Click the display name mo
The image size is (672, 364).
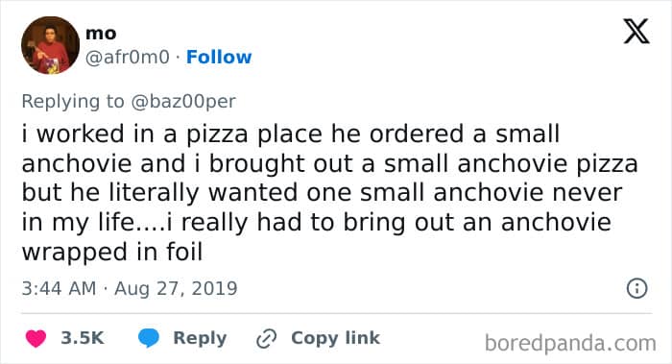(x=101, y=34)
